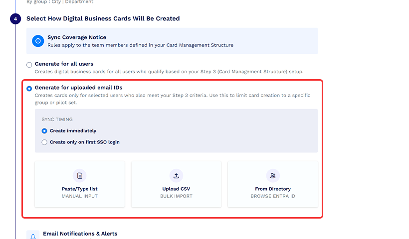This screenshot has height=239, width=409.
Task: Choose Create only on first SSO login radio
Action: (x=45, y=142)
